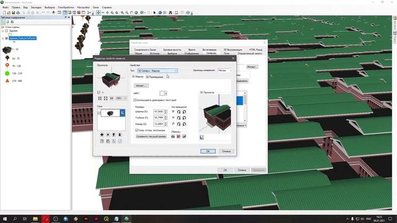Open the HTML Popup tab in layer properties

click(256, 50)
